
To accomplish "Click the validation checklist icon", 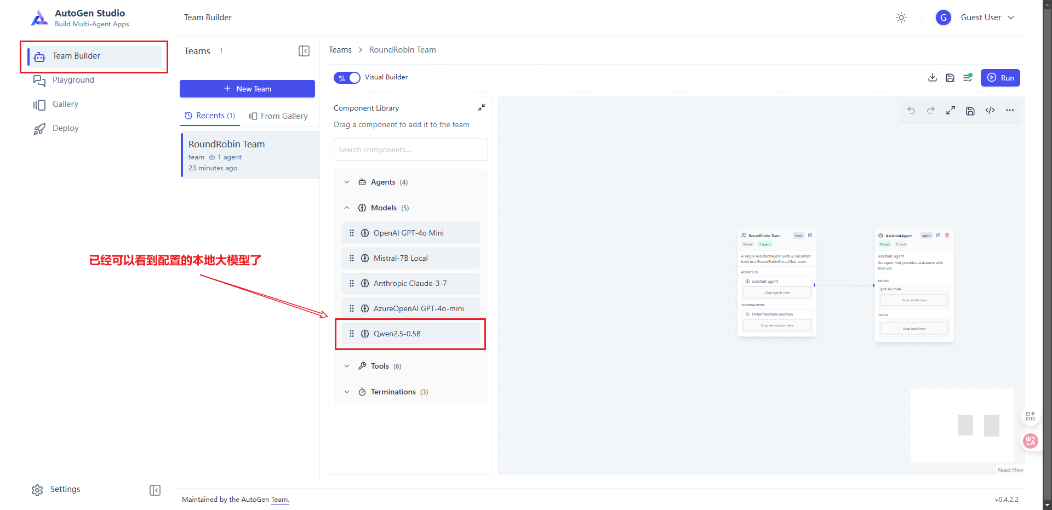I will coord(968,78).
